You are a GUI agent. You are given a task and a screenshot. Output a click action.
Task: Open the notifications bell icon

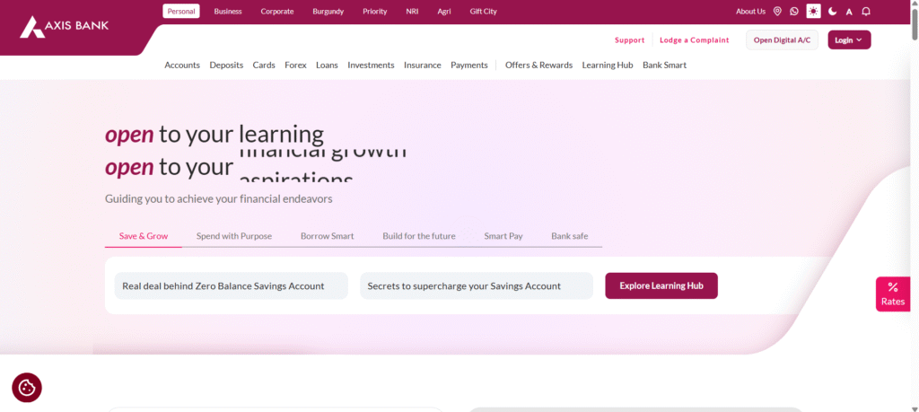866,12
